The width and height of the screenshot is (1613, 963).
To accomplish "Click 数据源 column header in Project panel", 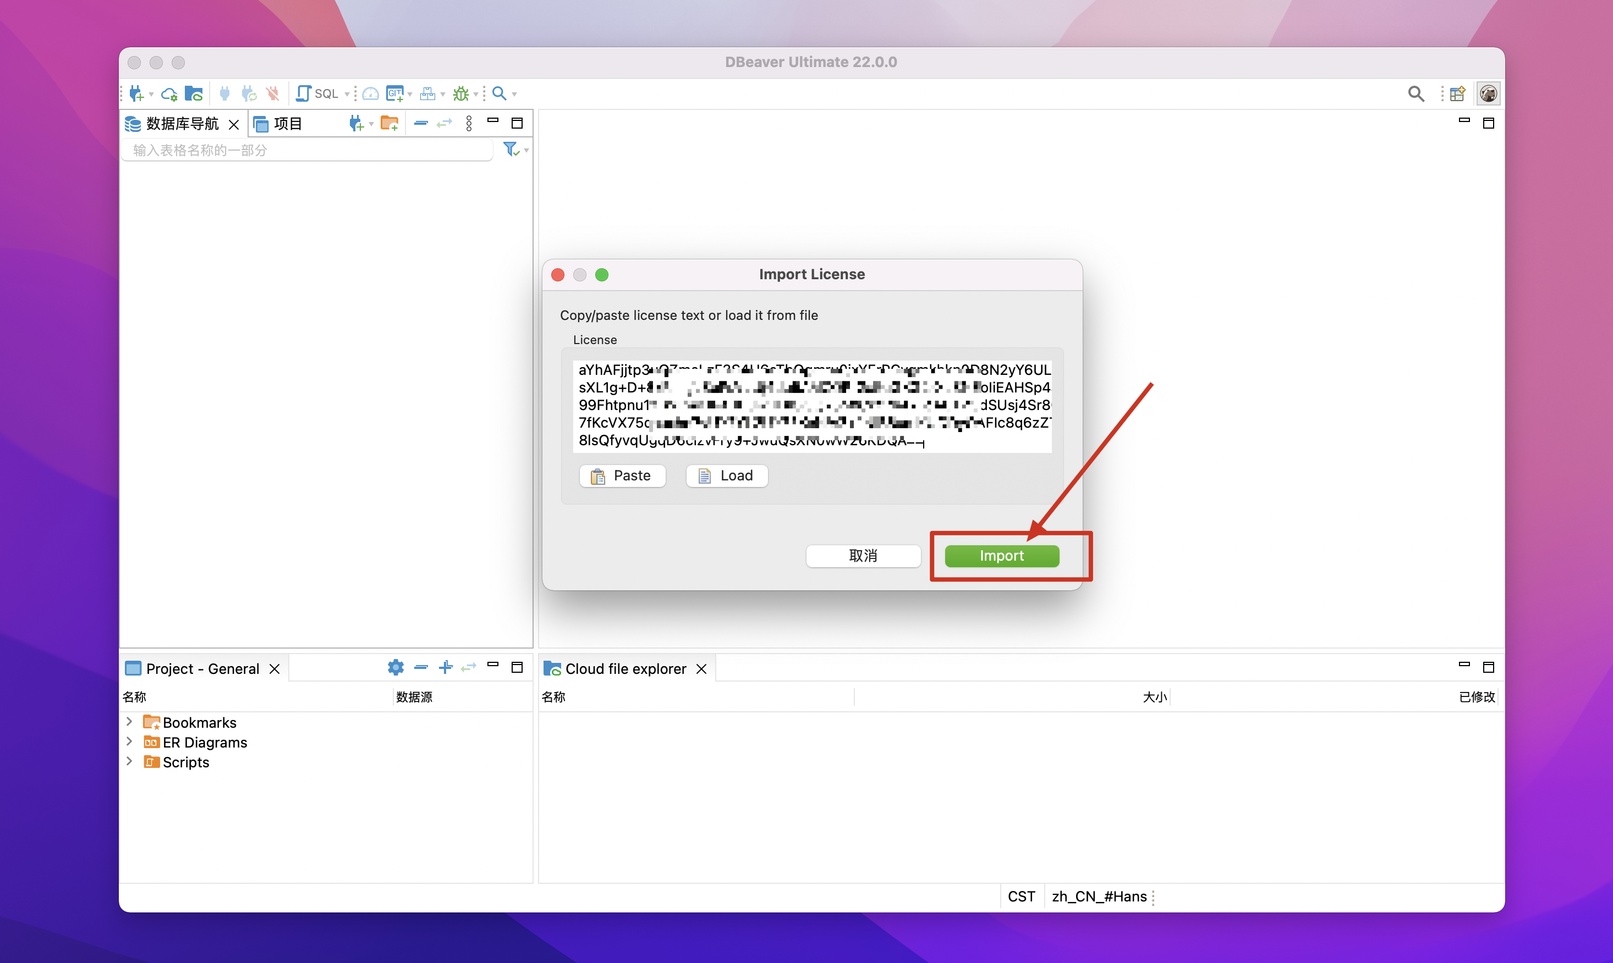I will [414, 697].
